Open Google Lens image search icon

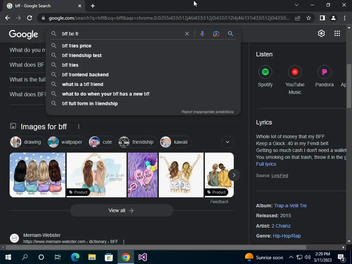(x=216, y=34)
